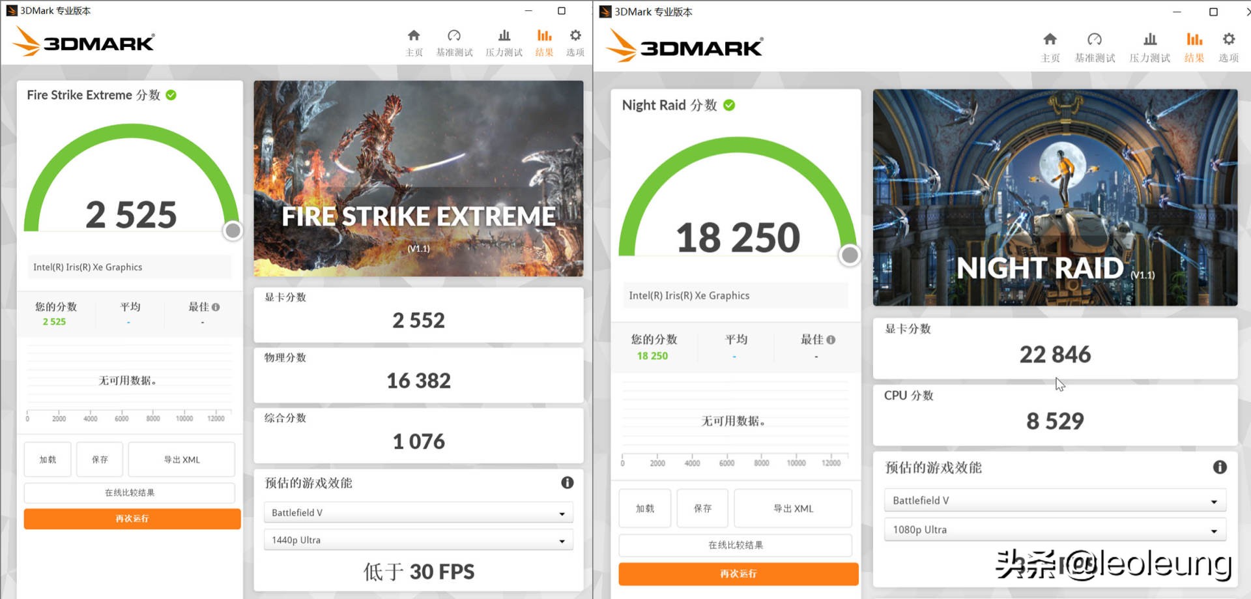Show estimated game performance info in the Fire Strike window
The height and width of the screenshot is (599, 1251).
(x=568, y=482)
